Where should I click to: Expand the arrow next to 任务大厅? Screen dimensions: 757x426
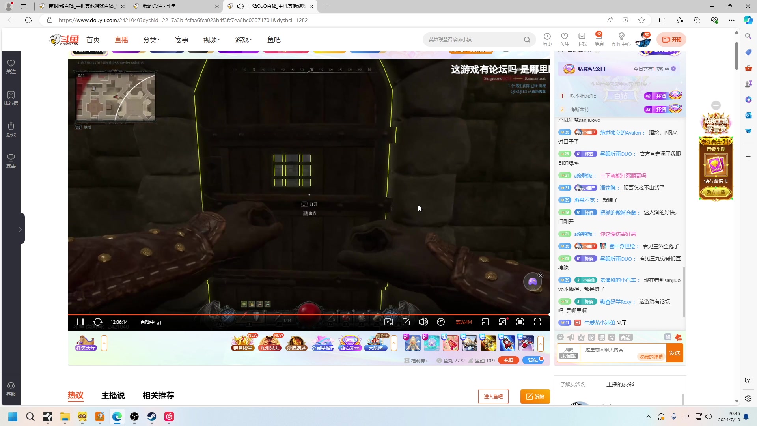tap(104, 343)
